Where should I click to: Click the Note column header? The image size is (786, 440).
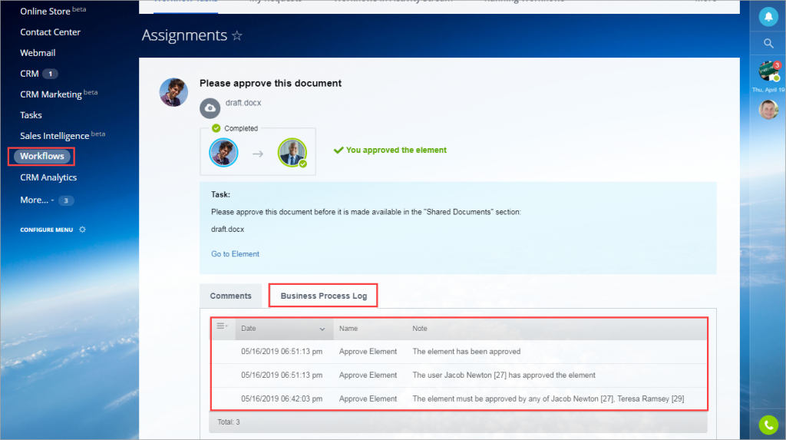tap(420, 329)
